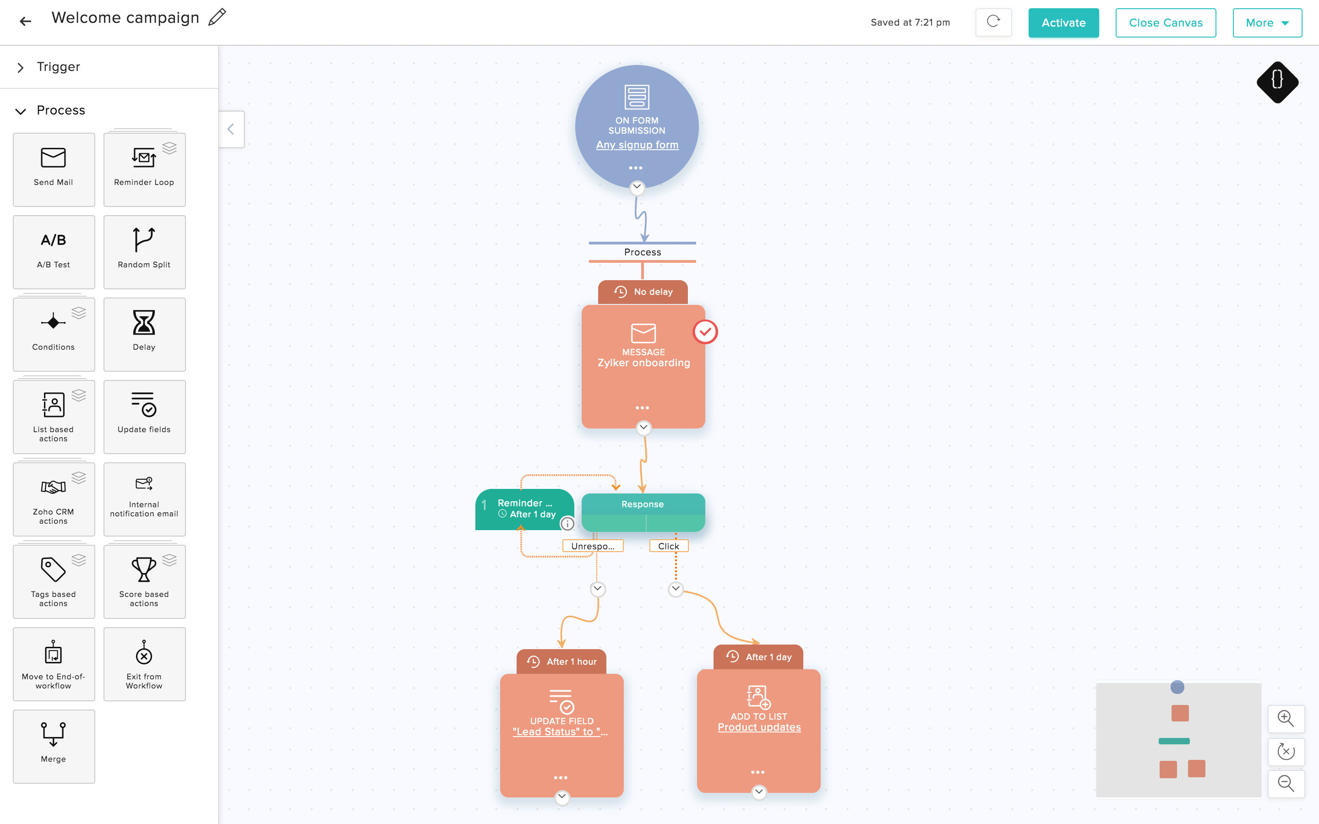Click the zoom in magnifier icon
The image size is (1319, 824).
click(x=1285, y=719)
